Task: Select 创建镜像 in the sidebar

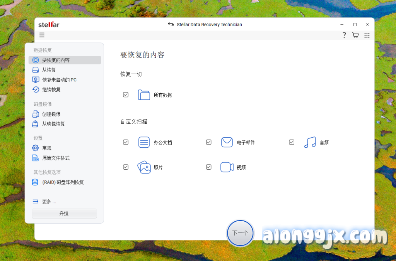Action: 51,114
